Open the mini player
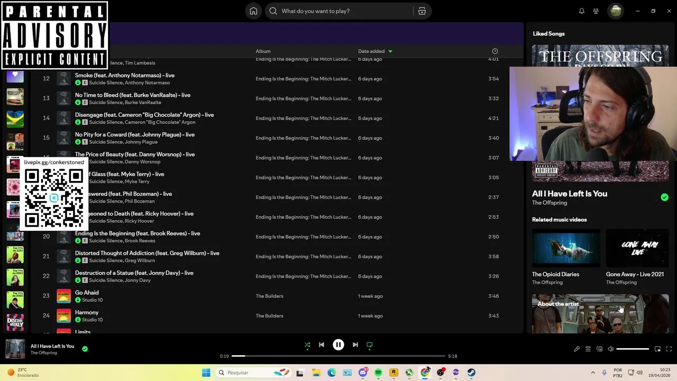The height and width of the screenshot is (381, 677). (x=657, y=349)
